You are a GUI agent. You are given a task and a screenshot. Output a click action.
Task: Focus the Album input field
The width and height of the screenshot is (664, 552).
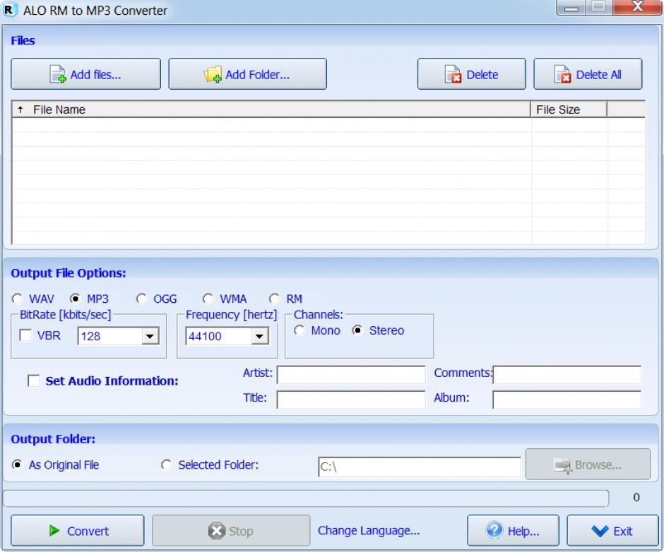(567, 400)
